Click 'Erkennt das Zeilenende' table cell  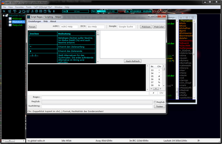click(76, 51)
